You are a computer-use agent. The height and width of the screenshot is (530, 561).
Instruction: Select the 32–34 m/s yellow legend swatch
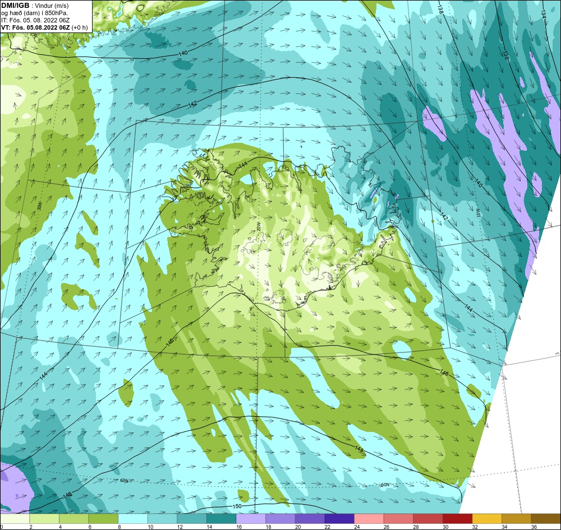pyautogui.click(x=488, y=519)
